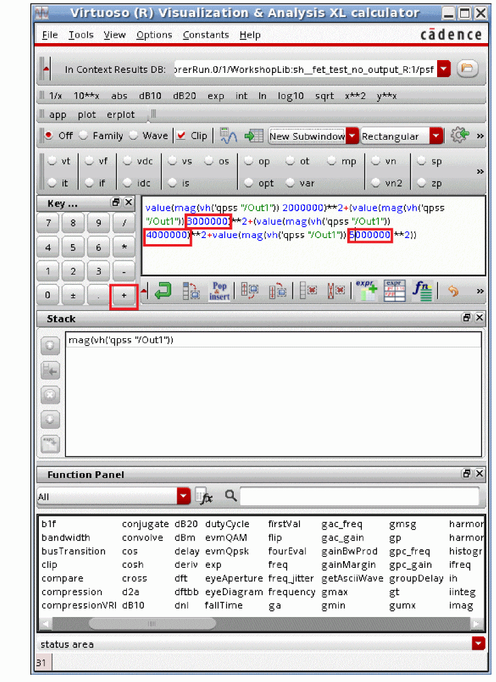
Task: Click the left-arrow stack button beside the Stack list
Action: coord(50,371)
